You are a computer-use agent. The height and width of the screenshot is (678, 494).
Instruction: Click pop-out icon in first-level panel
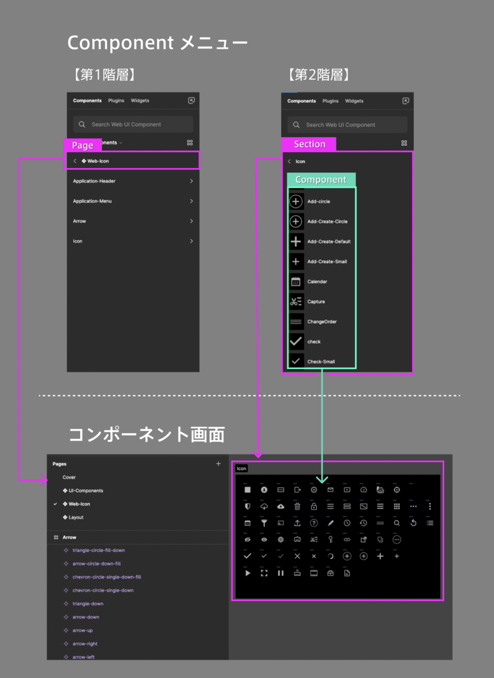coord(191,101)
